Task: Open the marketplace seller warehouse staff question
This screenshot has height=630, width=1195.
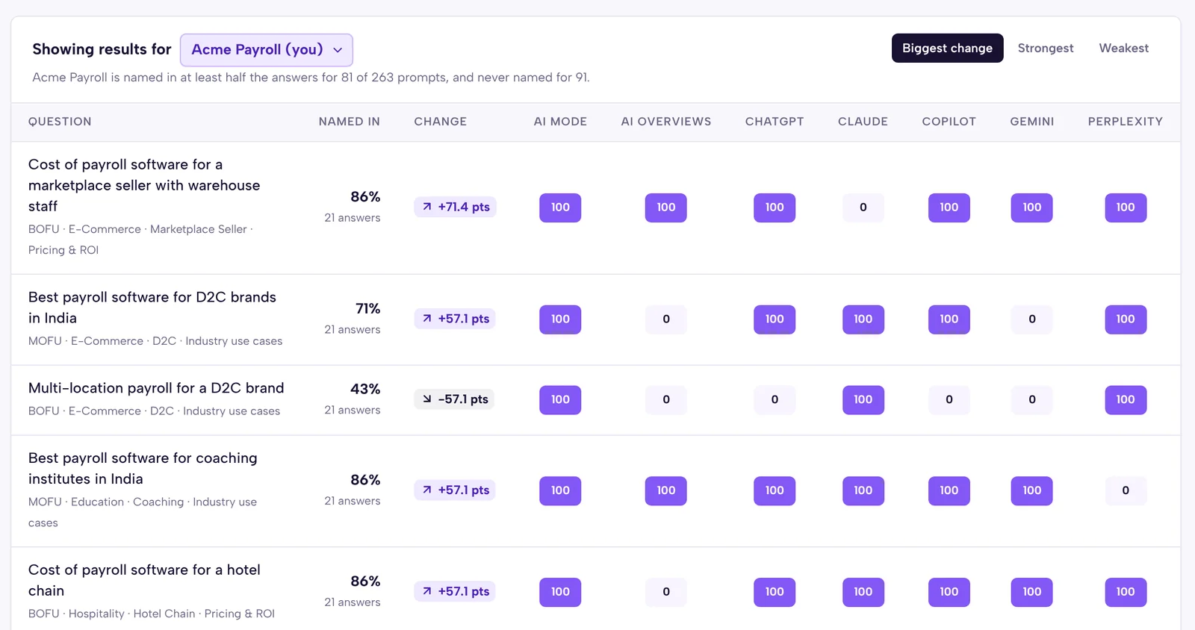Action: 144,185
